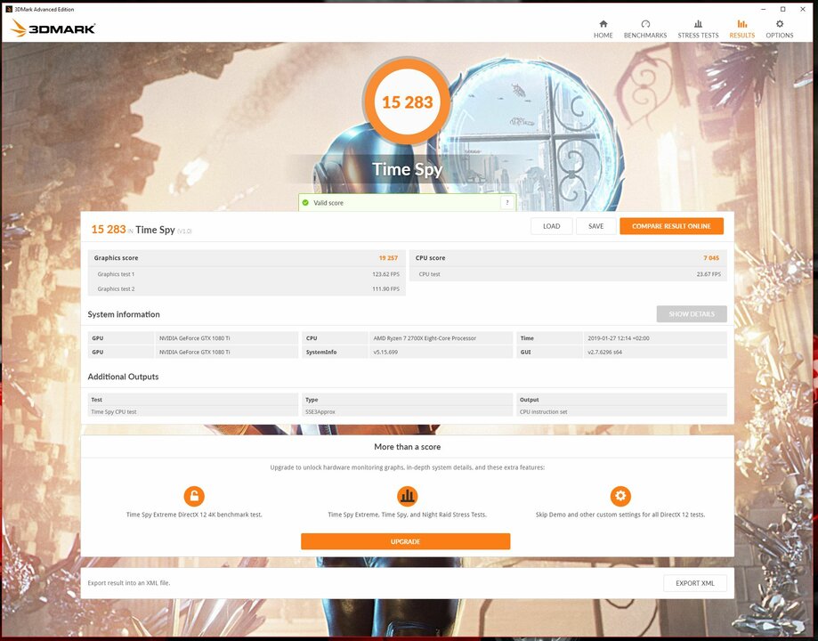The image size is (818, 641).
Task: Click the Graphics test 2 row
Action: [247, 288]
